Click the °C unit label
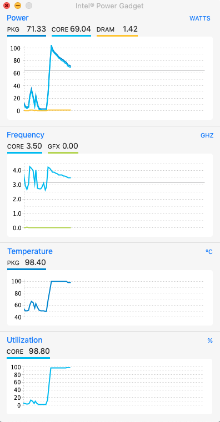220x422 pixels. click(x=209, y=252)
